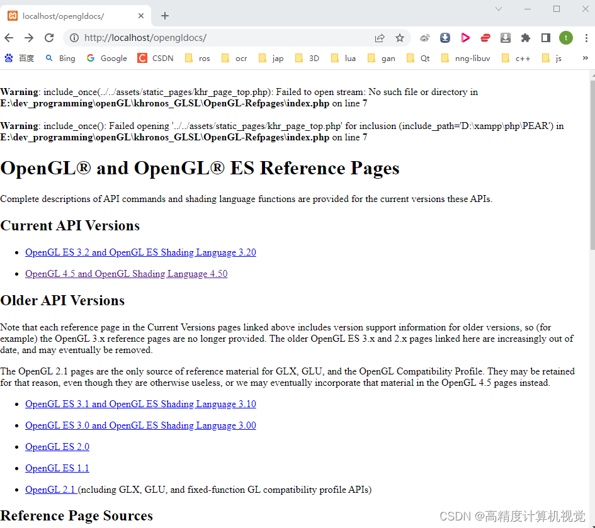Open the 3D bookmark folder
This screenshot has width=595, height=528.
307,58
